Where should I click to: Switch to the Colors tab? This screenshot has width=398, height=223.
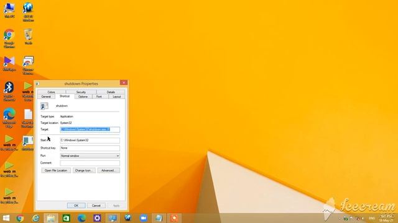click(51, 92)
